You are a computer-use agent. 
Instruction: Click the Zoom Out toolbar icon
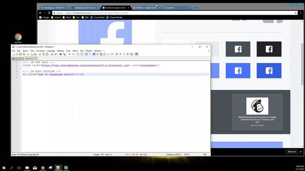tap(73, 54)
